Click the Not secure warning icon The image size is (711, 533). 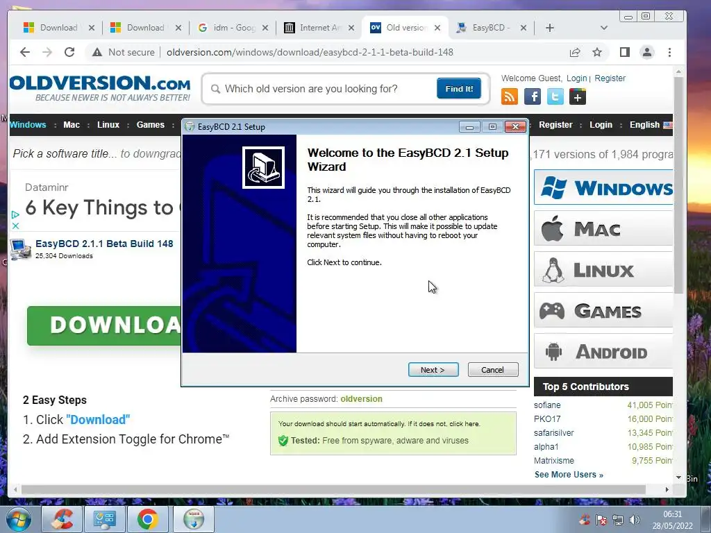(97, 53)
